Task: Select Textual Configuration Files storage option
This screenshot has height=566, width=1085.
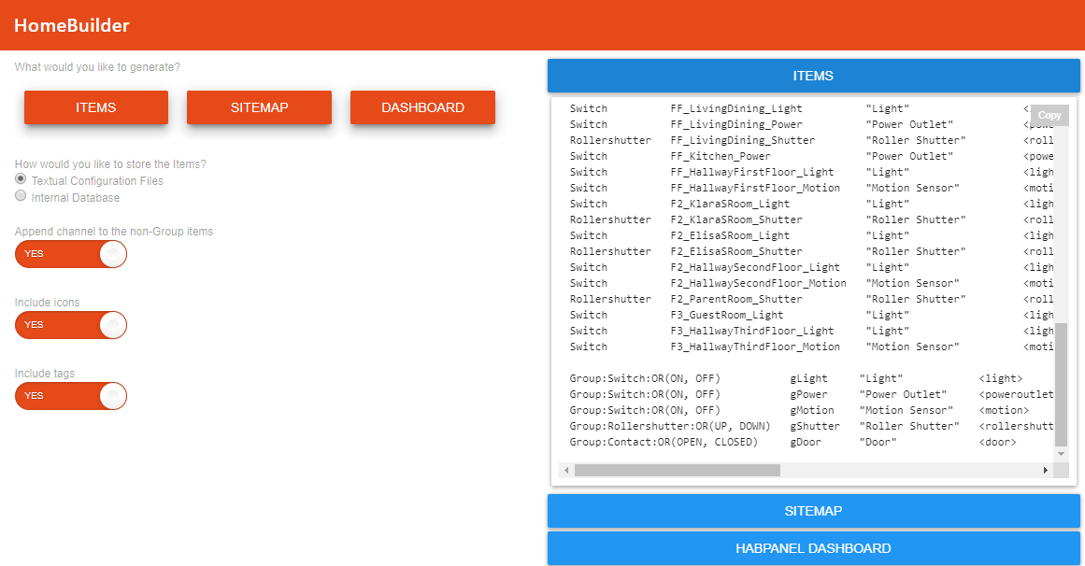Action: [21, 179]
